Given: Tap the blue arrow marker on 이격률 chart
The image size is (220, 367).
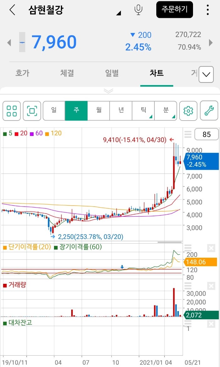Looking at the screenshot, I should click(x=122, y=267).
